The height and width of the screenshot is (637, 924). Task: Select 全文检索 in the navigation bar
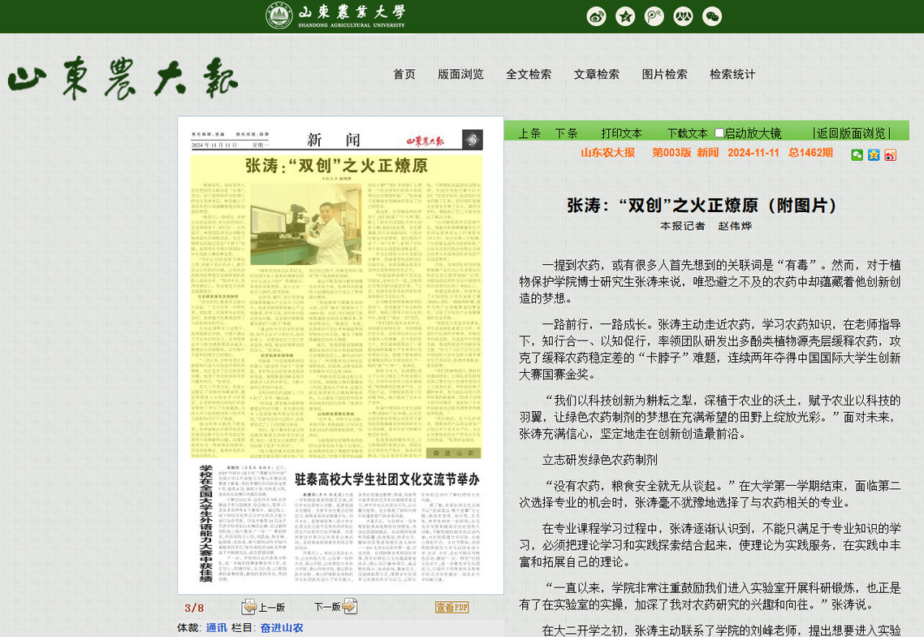pos(529,74)
